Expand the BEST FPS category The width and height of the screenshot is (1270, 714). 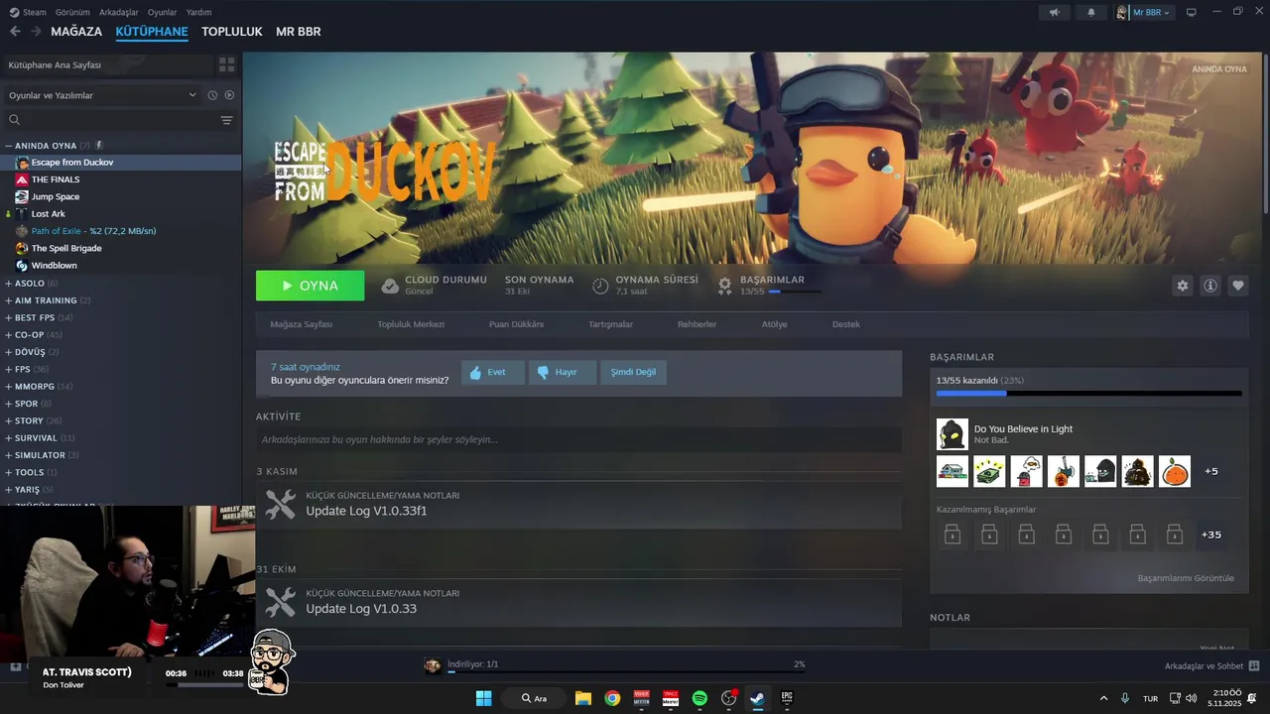(9, 317)
